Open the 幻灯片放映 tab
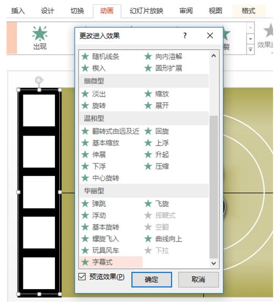The height and width of the screenshot is (302, 279). [146, 11]
